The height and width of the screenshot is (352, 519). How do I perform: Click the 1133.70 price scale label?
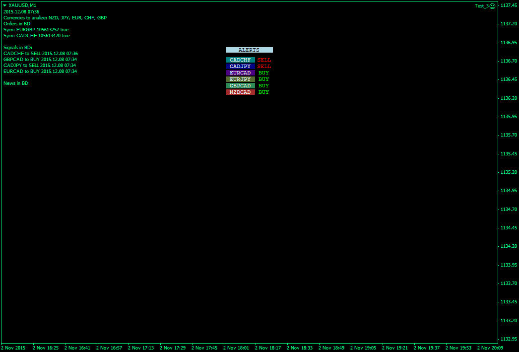(x=509, y=283)
